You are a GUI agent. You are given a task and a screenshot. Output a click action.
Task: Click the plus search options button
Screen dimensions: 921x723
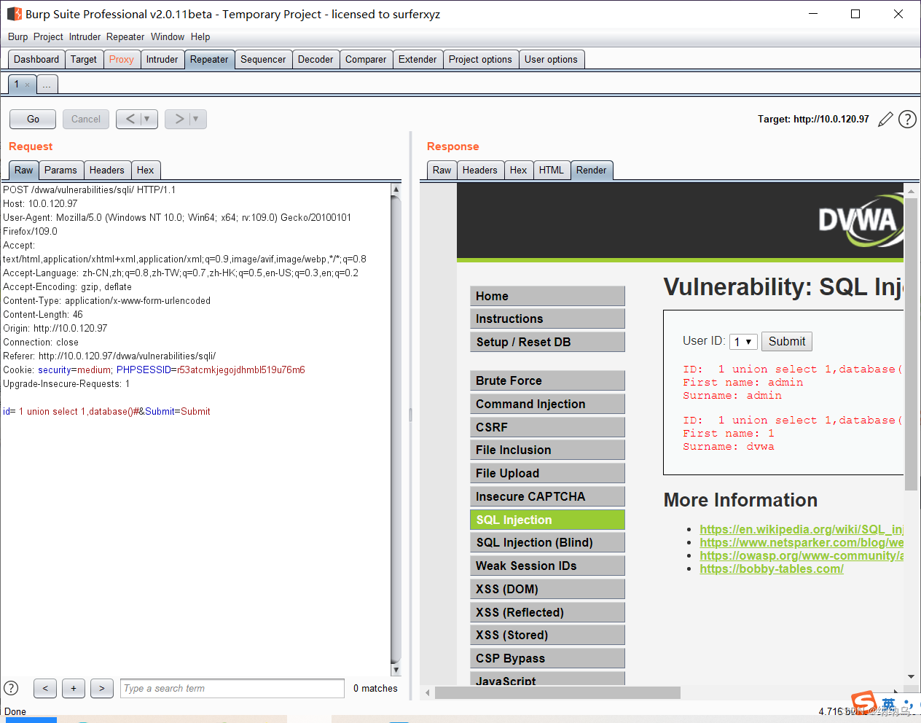point(74,688)
